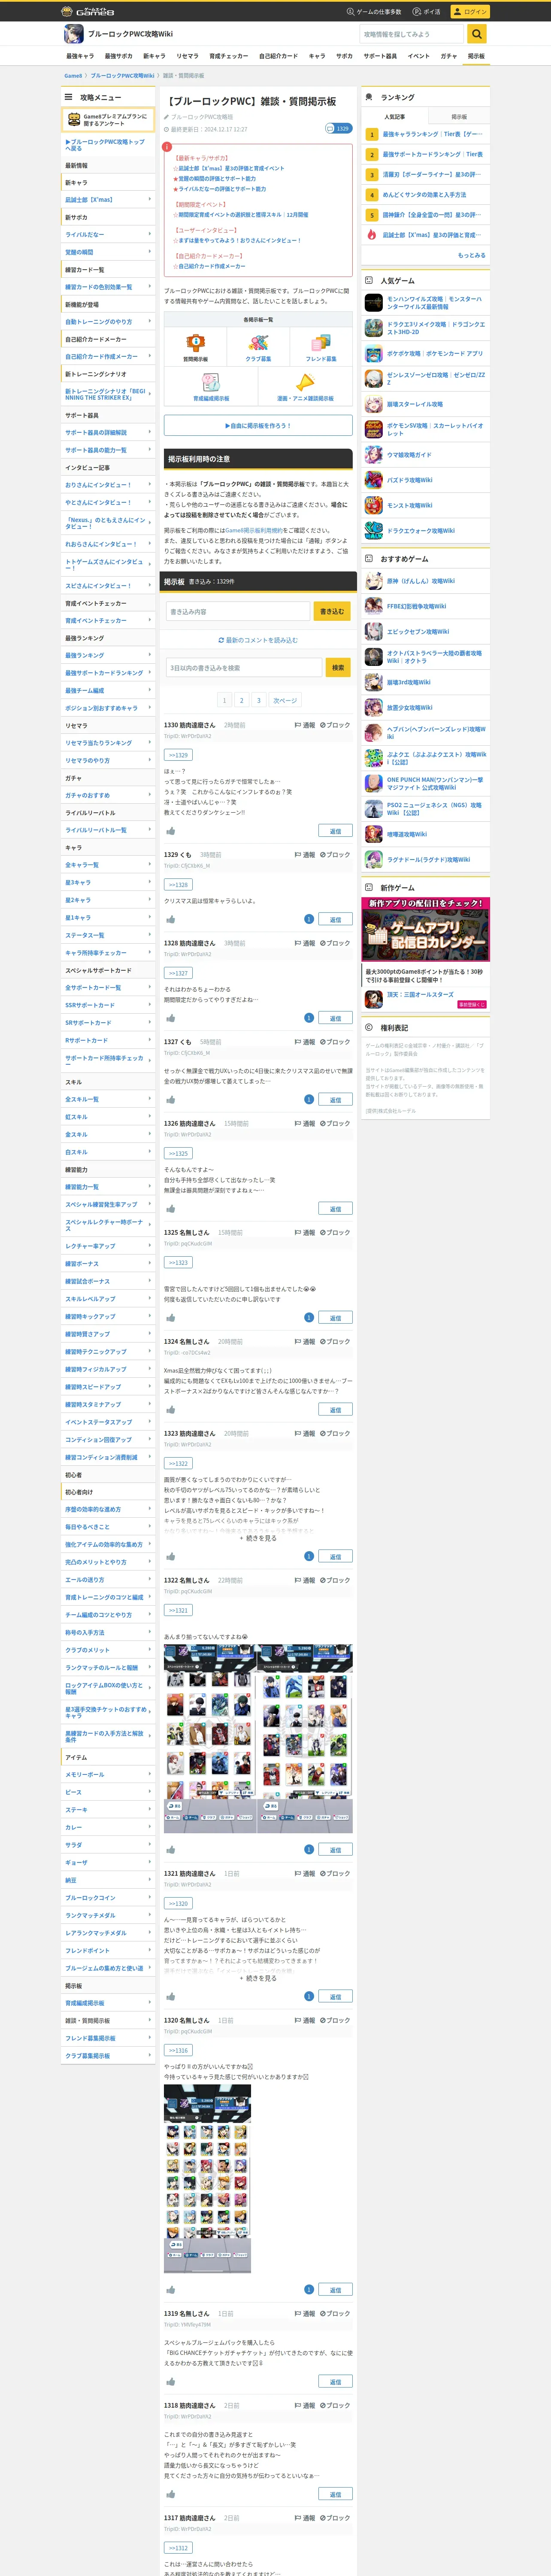Screen dimensions: 551x2576
Task: Open the 漫画・アニメ雑談掲示板 megaphone icon
Action: point(305,382)
